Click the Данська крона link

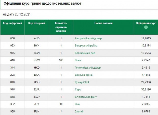click(x=84, y=75)
